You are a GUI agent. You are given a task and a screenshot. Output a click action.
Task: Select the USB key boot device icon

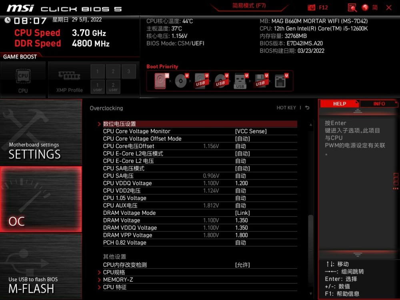point(241,81)
